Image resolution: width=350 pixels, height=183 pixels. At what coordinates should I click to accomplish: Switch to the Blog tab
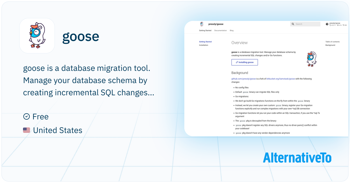[x=232, y=31]
